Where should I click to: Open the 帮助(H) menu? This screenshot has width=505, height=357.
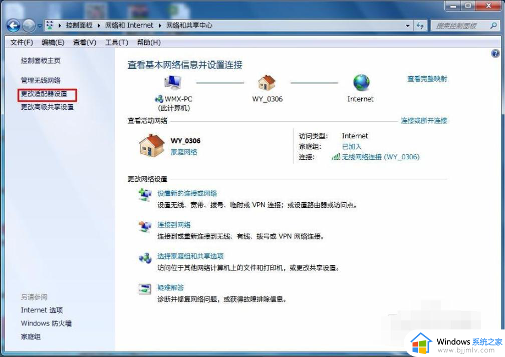point(149,42)
